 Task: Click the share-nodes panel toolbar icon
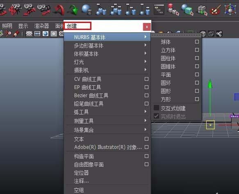(219, 34)
